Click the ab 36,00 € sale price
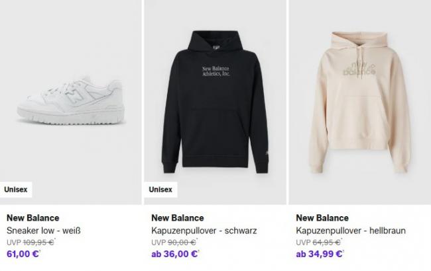Image resolution: width=431 pixels, height=271 pixels. [175, 253]
